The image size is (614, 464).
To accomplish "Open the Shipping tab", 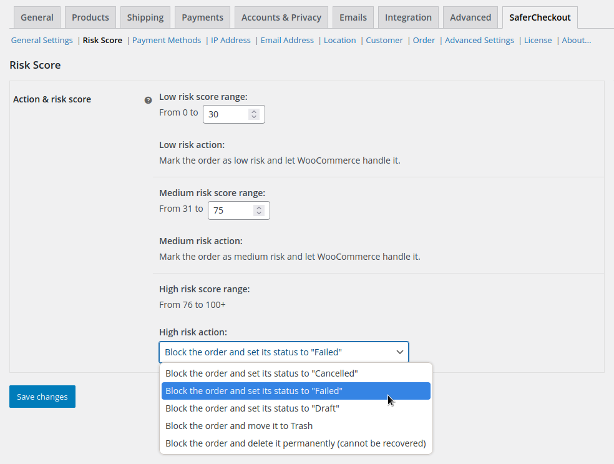I will (x=145, y=17).
